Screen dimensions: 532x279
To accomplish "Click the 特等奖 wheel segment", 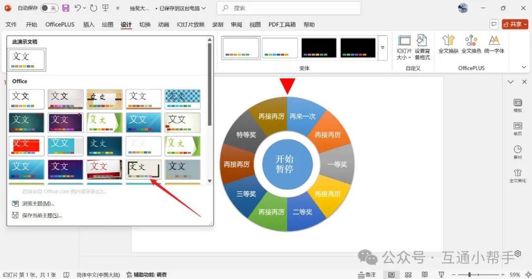I will point(246,135).
